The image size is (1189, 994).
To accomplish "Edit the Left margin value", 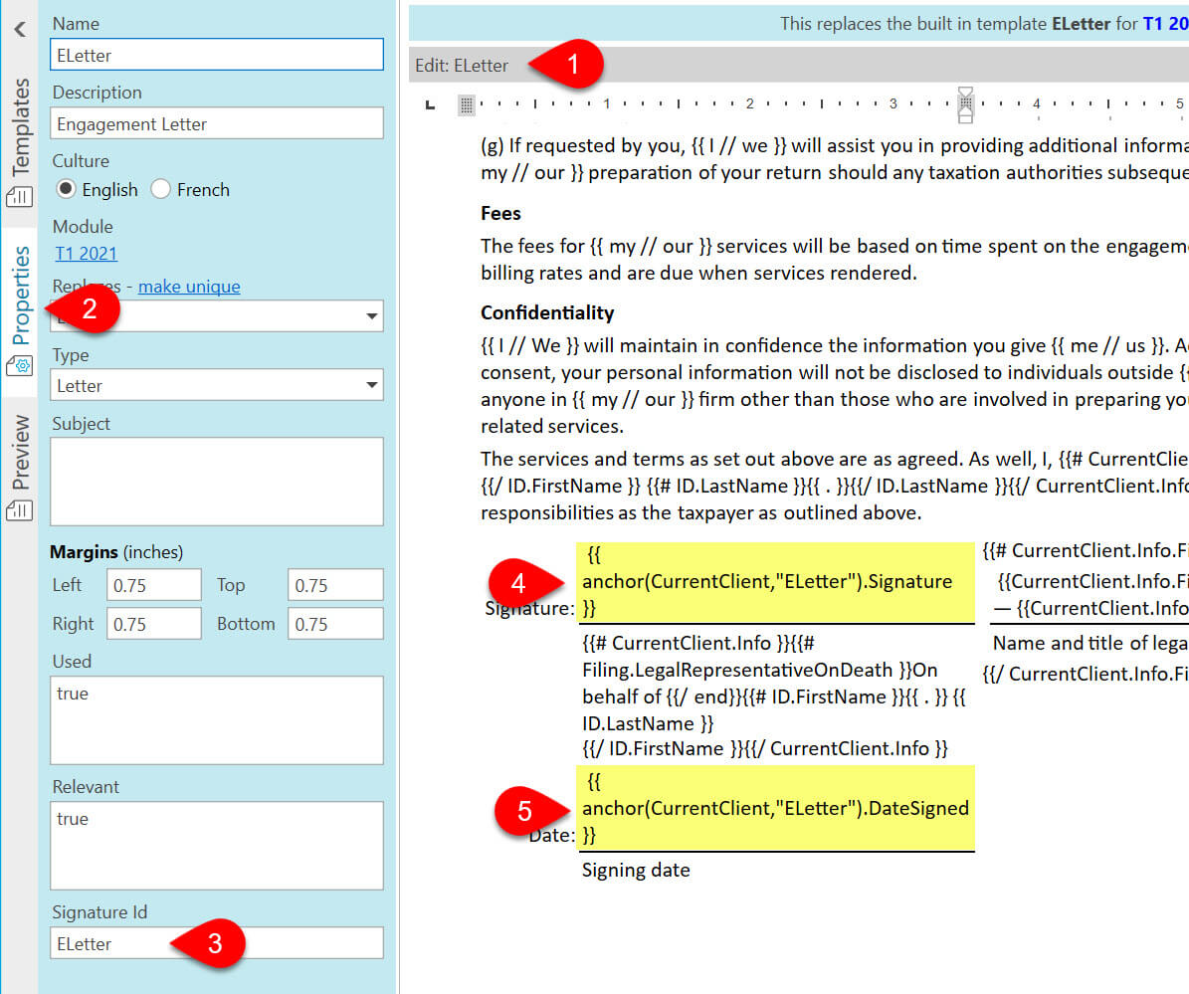I will [x=154, y=585].
